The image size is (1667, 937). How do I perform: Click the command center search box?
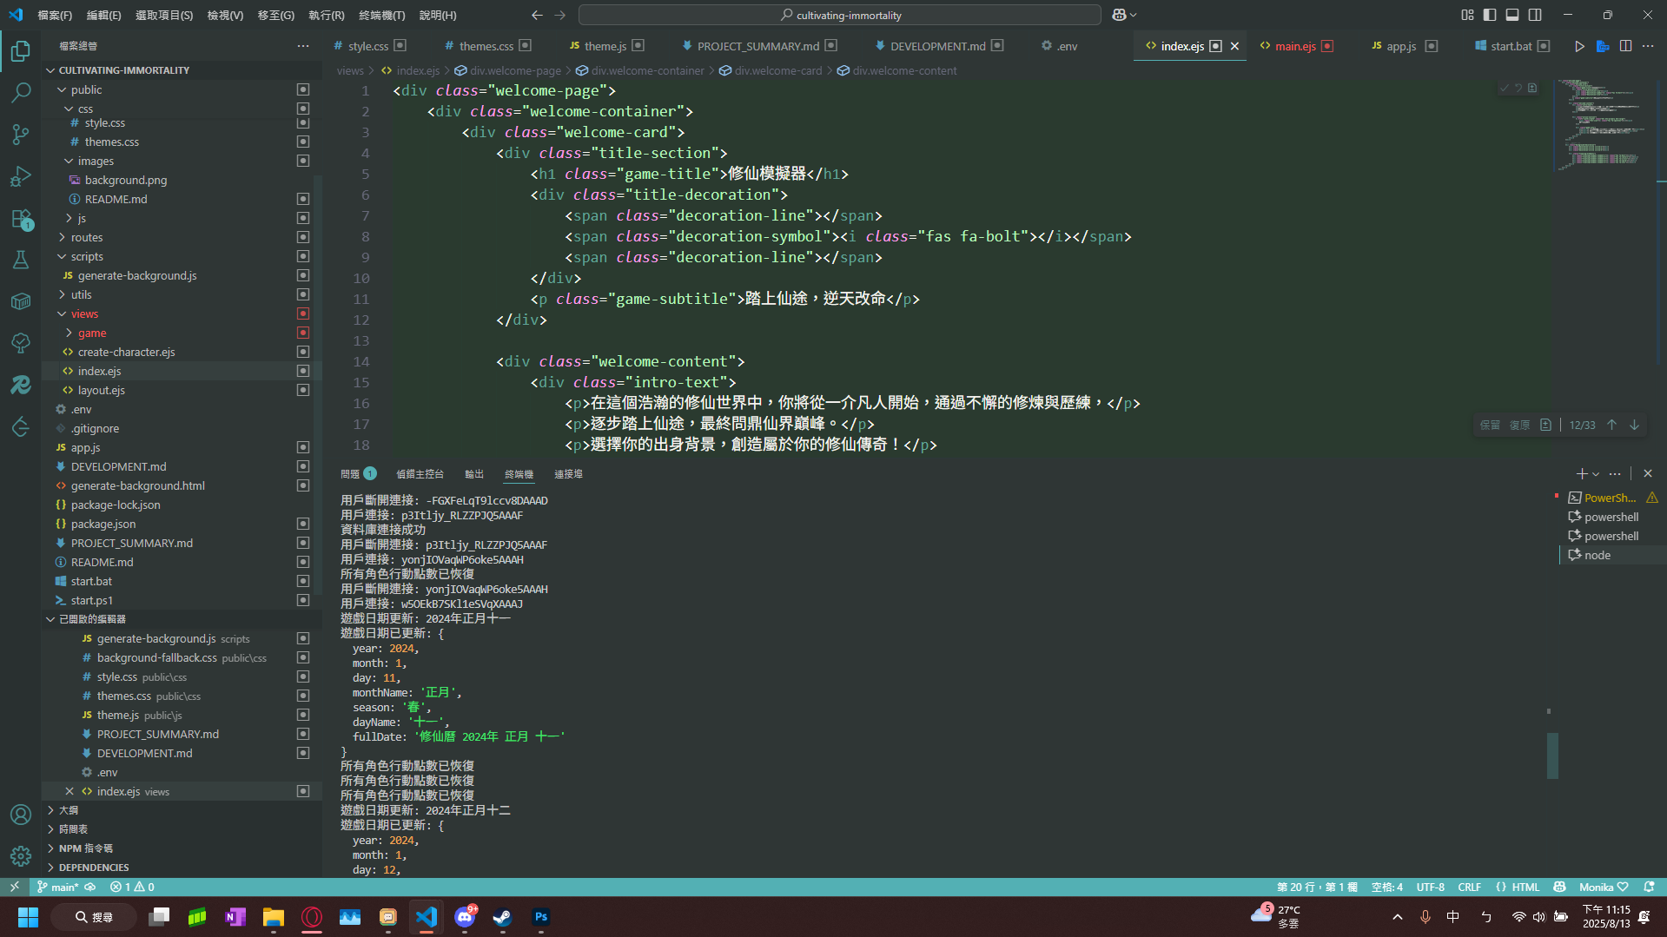(x=839, y=15)
